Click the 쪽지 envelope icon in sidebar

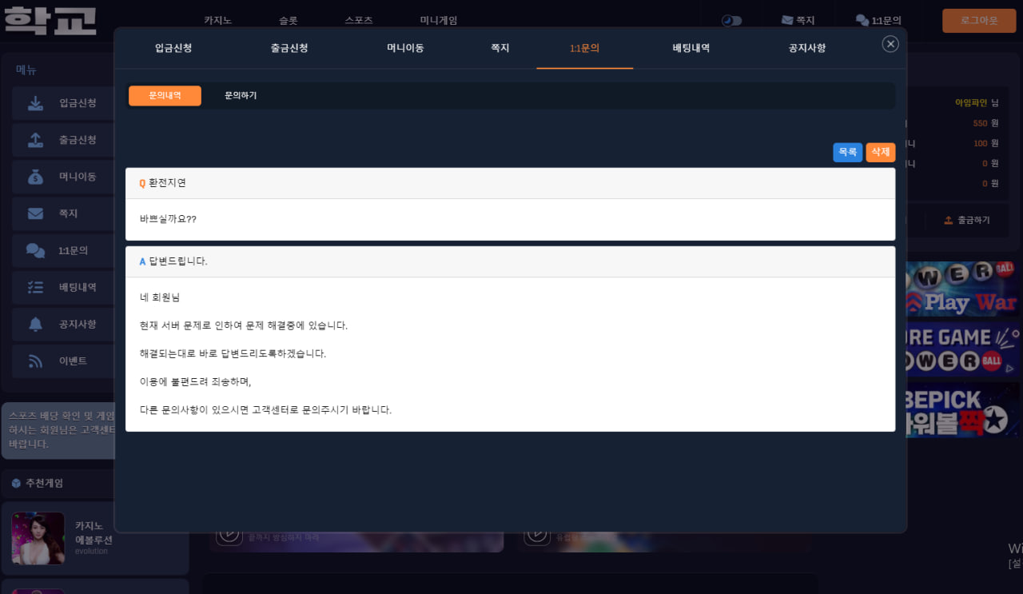click(35, 213)
